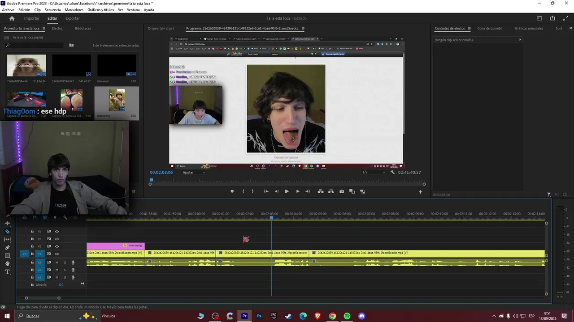This screenshot has width=574, height=322.
Task: Open the Program monitor button editor plus
Action: [x=420, y=192]
